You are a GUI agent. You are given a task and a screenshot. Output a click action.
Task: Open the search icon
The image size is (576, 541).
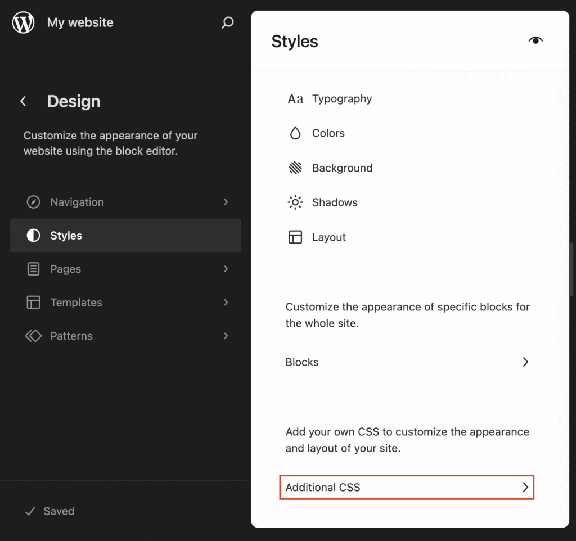pos(227,22)
